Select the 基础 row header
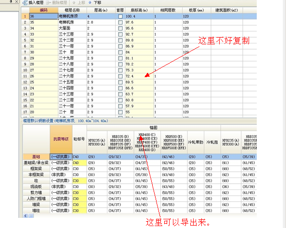The image size is (290, 228). tap(36, 157)
